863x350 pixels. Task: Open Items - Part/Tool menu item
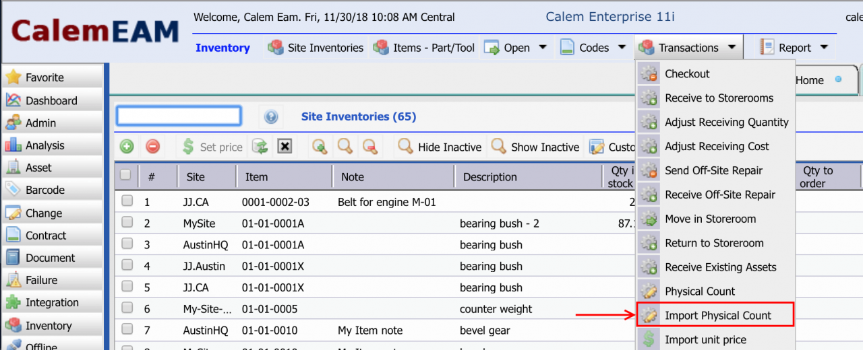425,48
